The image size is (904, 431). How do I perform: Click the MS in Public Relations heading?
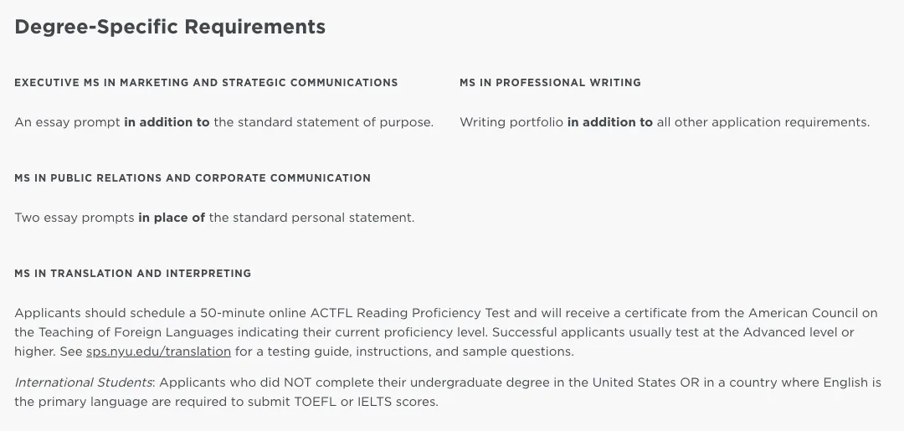click(193, 178)
